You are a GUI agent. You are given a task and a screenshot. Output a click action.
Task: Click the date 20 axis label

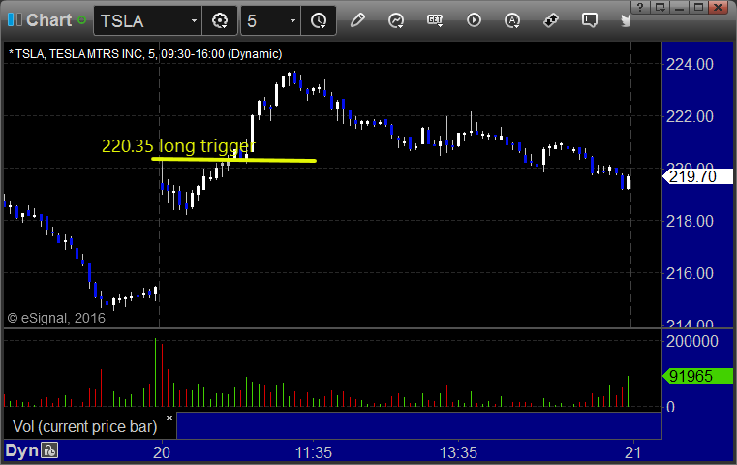pyautogui.click(x=162, y=452)
